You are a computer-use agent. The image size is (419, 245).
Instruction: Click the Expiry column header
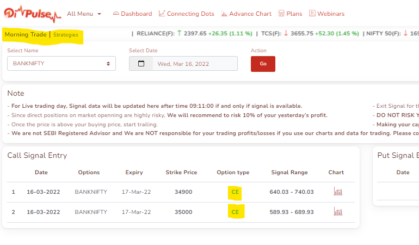134,173
